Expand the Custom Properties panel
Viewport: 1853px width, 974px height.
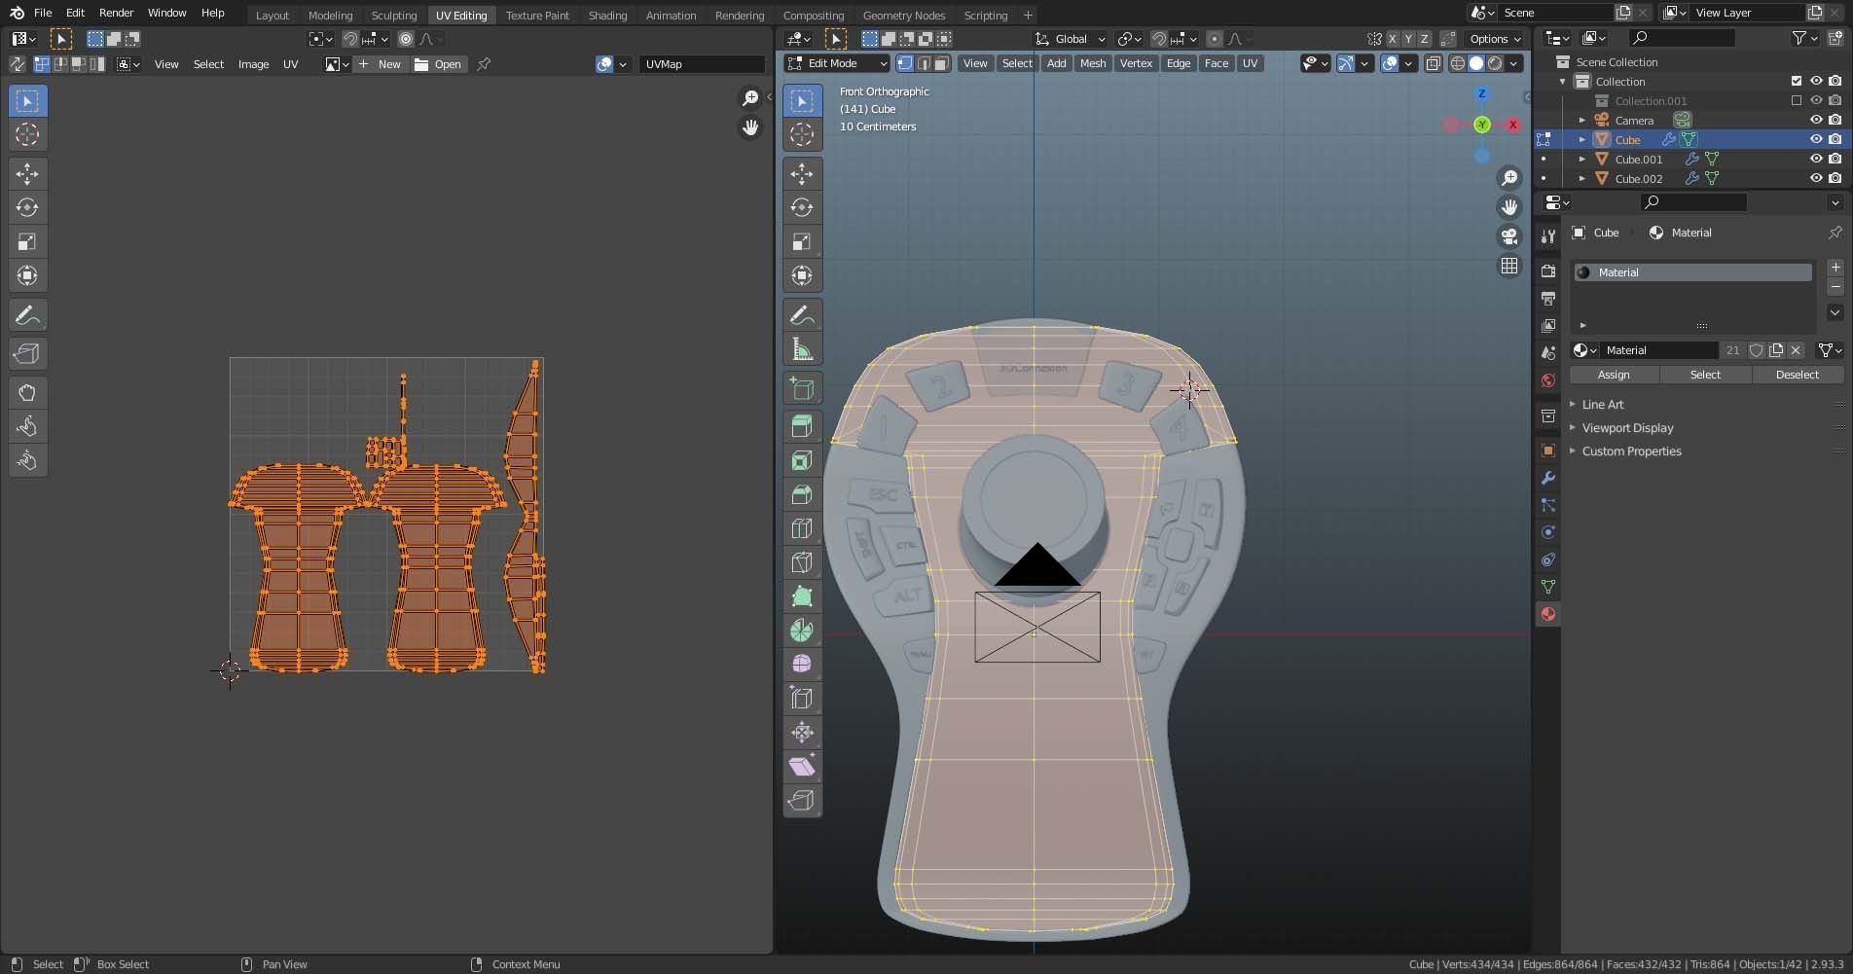pos(1631,451)
